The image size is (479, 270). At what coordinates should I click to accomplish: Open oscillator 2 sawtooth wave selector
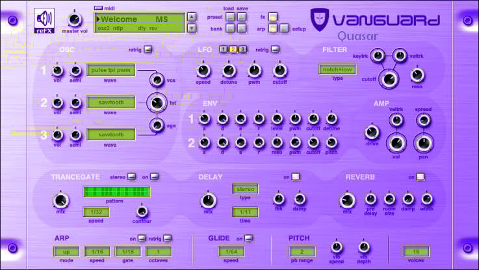111,102
